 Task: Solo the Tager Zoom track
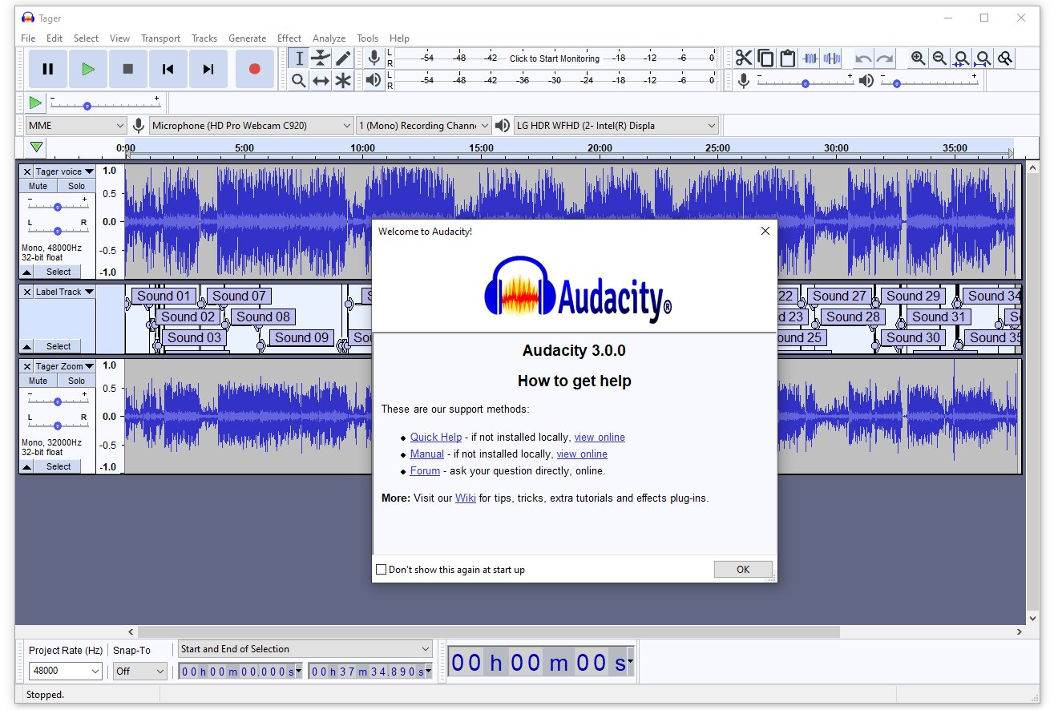tap(76, 380)
